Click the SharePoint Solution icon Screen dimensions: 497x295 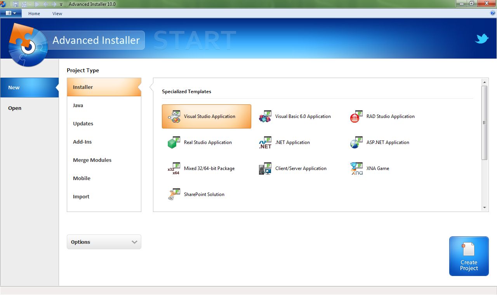tap(174, 194)
